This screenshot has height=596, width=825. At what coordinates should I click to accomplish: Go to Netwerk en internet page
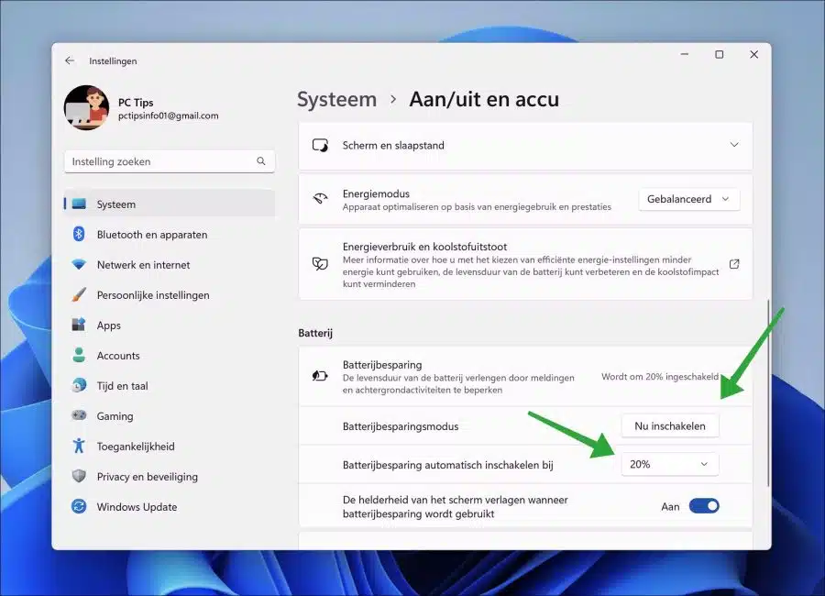(x=143, y=265)
